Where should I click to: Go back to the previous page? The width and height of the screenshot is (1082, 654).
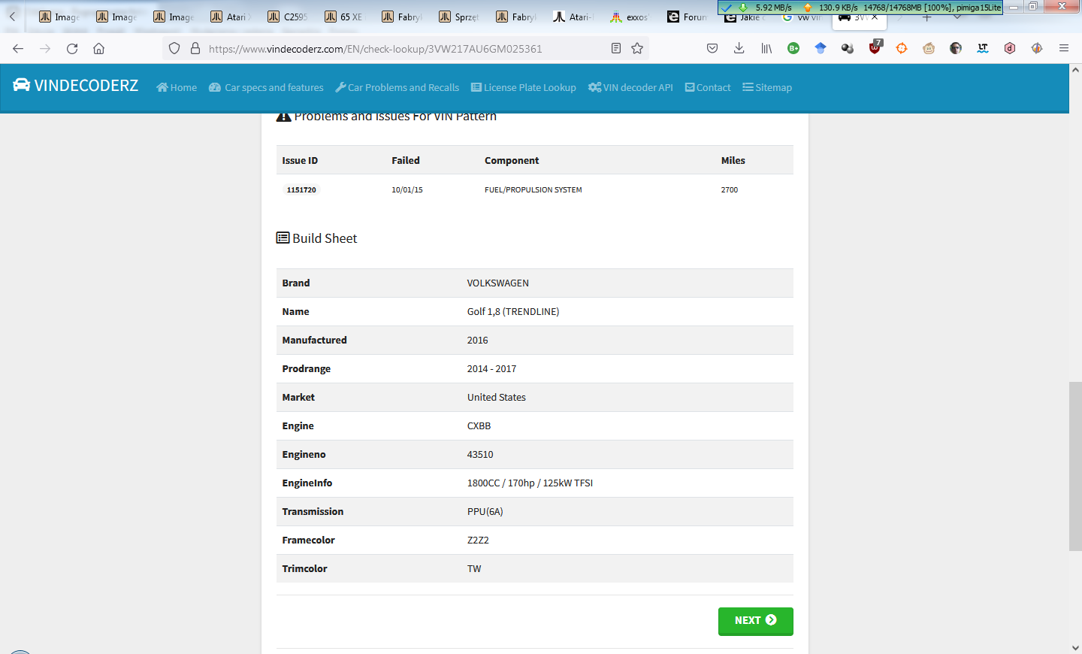[18, 49]
